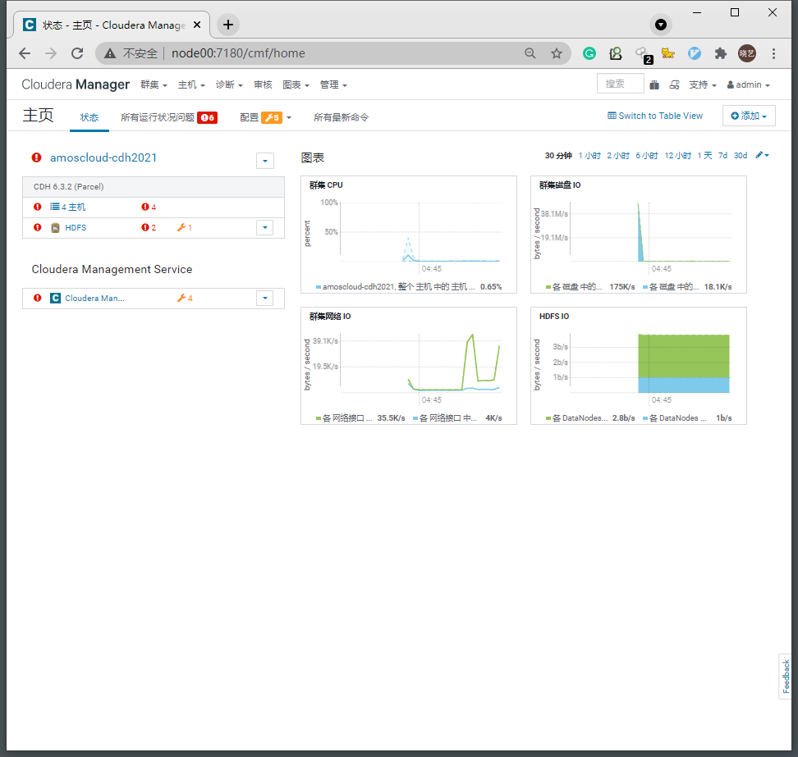Open the 支持 dropdown

point(703,85)
